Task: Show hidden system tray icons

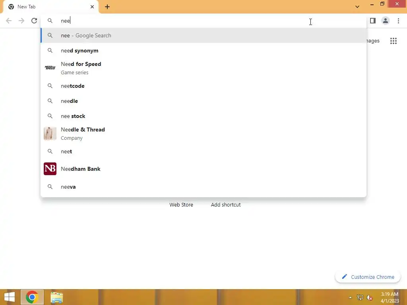Action: click(x=351, y=297)
